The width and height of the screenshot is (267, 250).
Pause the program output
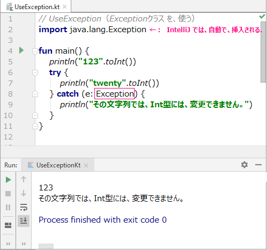click(x=8, y=208)
